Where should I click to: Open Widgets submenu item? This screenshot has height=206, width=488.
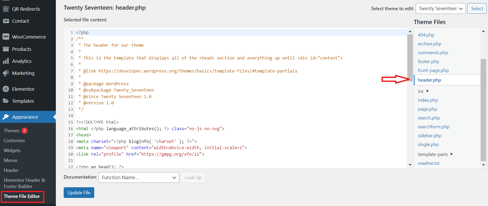click(12, 150)
